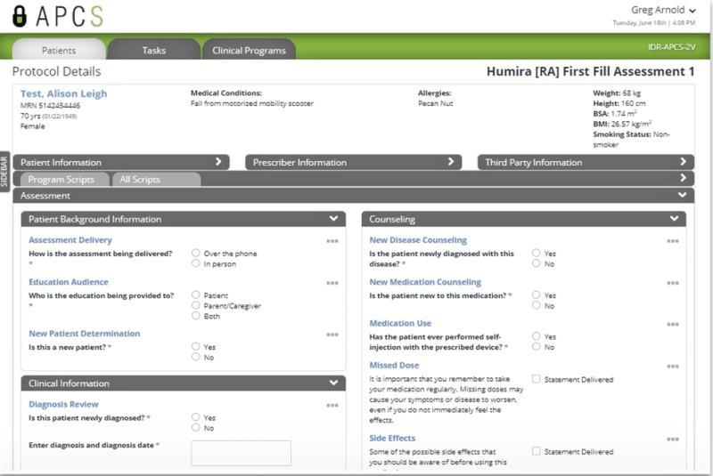
Task: Open the Test, Alison Leigh patient link
Action: point(63,93)
